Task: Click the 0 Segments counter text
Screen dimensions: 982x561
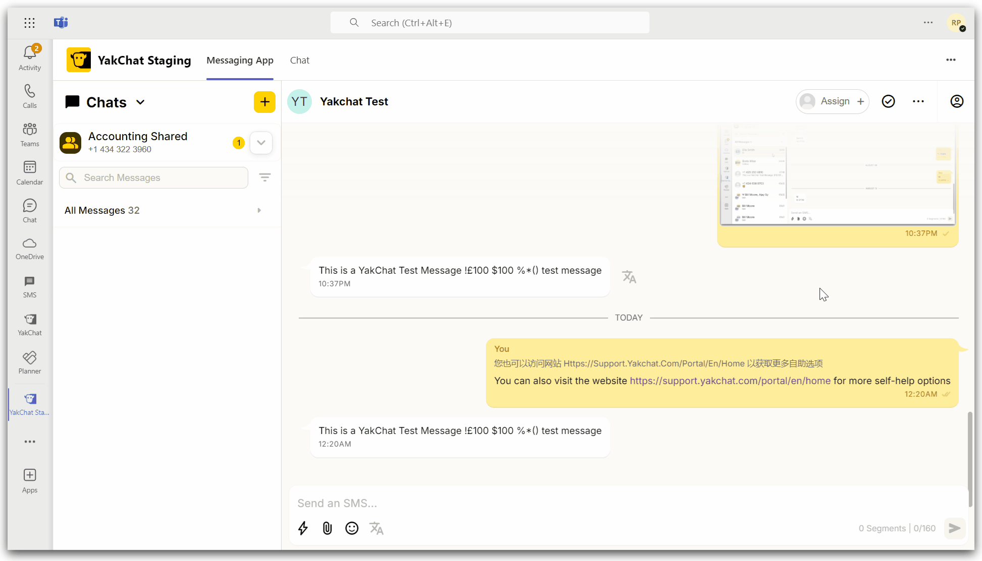Action: click(x=882, y=528)
